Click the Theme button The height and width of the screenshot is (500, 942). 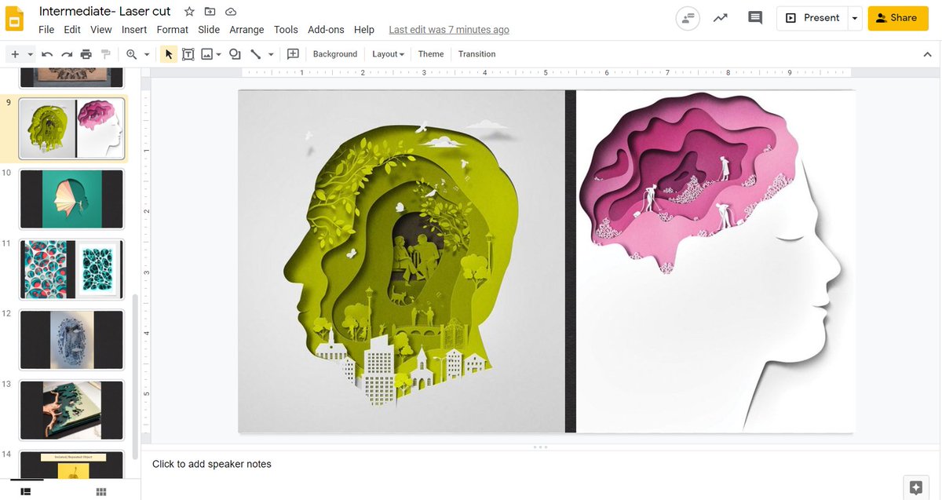[431, 54]
